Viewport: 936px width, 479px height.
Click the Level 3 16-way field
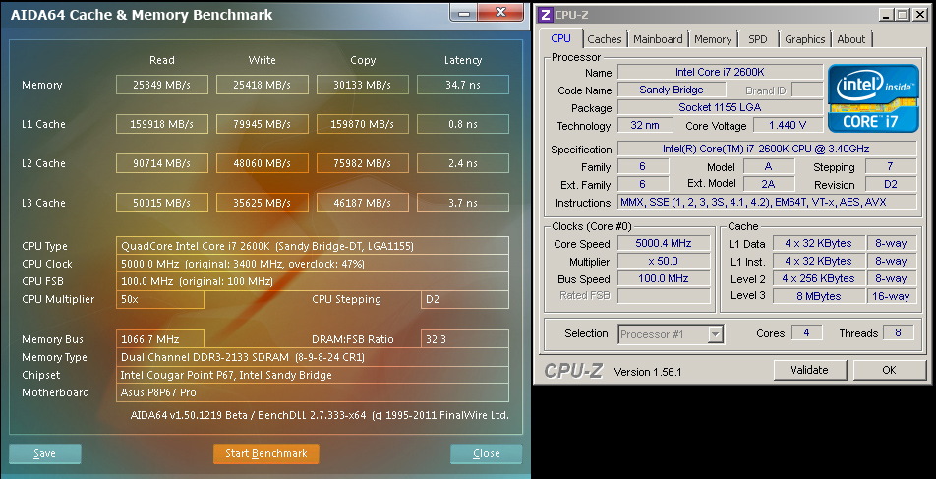point(891,296)
